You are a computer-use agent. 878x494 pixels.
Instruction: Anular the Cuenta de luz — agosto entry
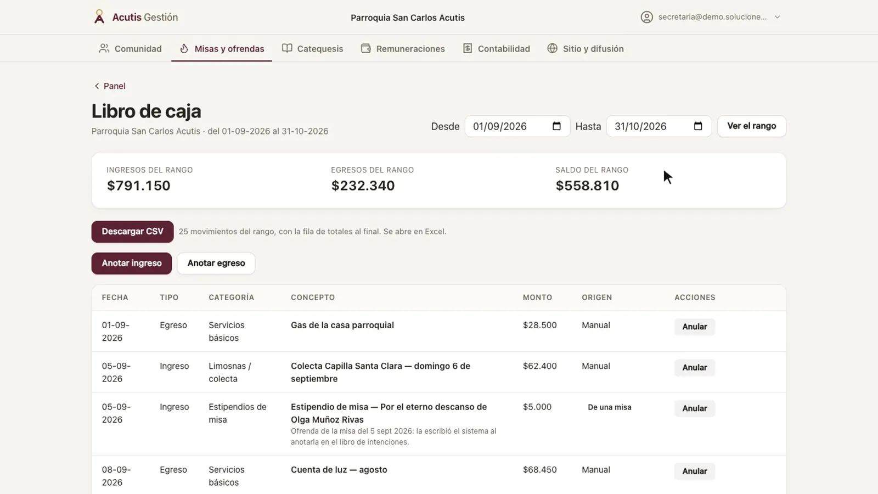tap(695, 471)
